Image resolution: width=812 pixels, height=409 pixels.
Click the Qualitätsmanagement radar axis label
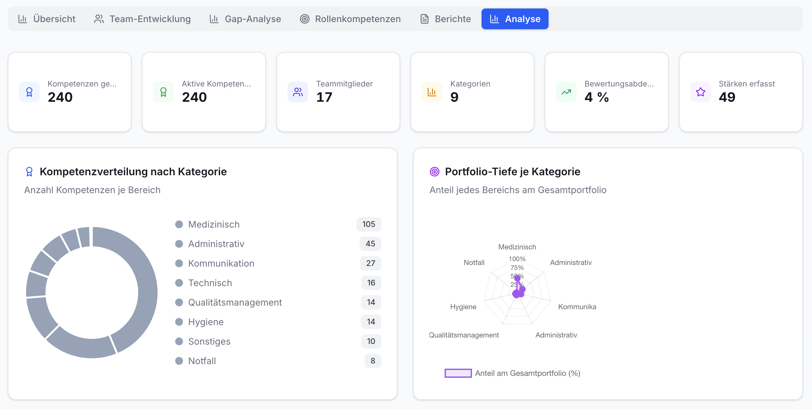tap(464, 335)
